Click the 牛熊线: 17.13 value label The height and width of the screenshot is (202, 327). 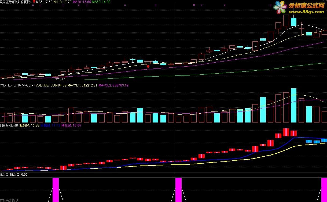(50, 125)
